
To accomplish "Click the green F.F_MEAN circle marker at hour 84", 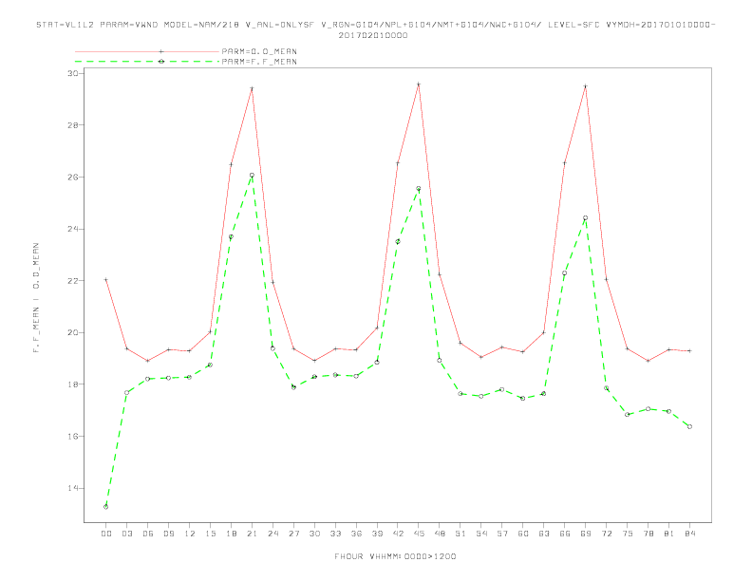I will click(x=690, y=426).
